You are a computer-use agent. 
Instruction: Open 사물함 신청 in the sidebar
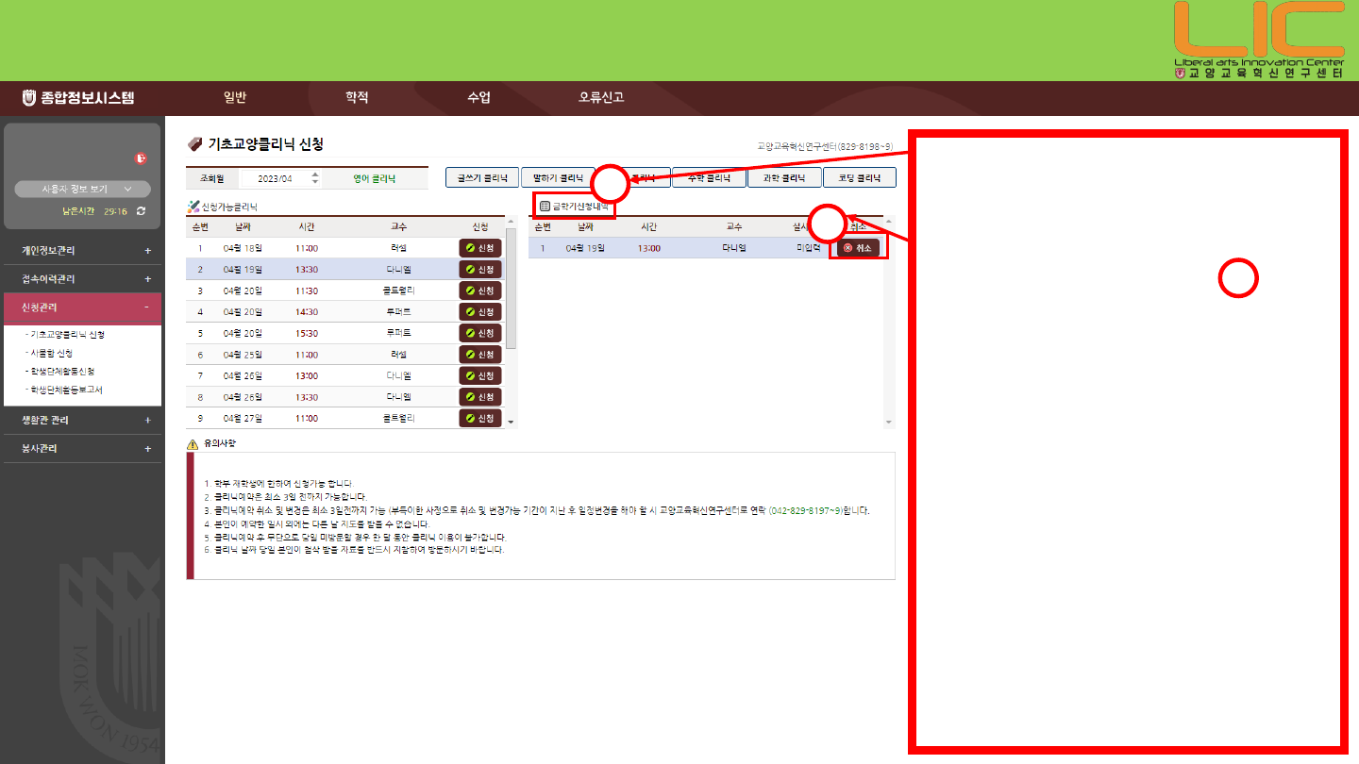pyautogui.click(x=52, y=353)
